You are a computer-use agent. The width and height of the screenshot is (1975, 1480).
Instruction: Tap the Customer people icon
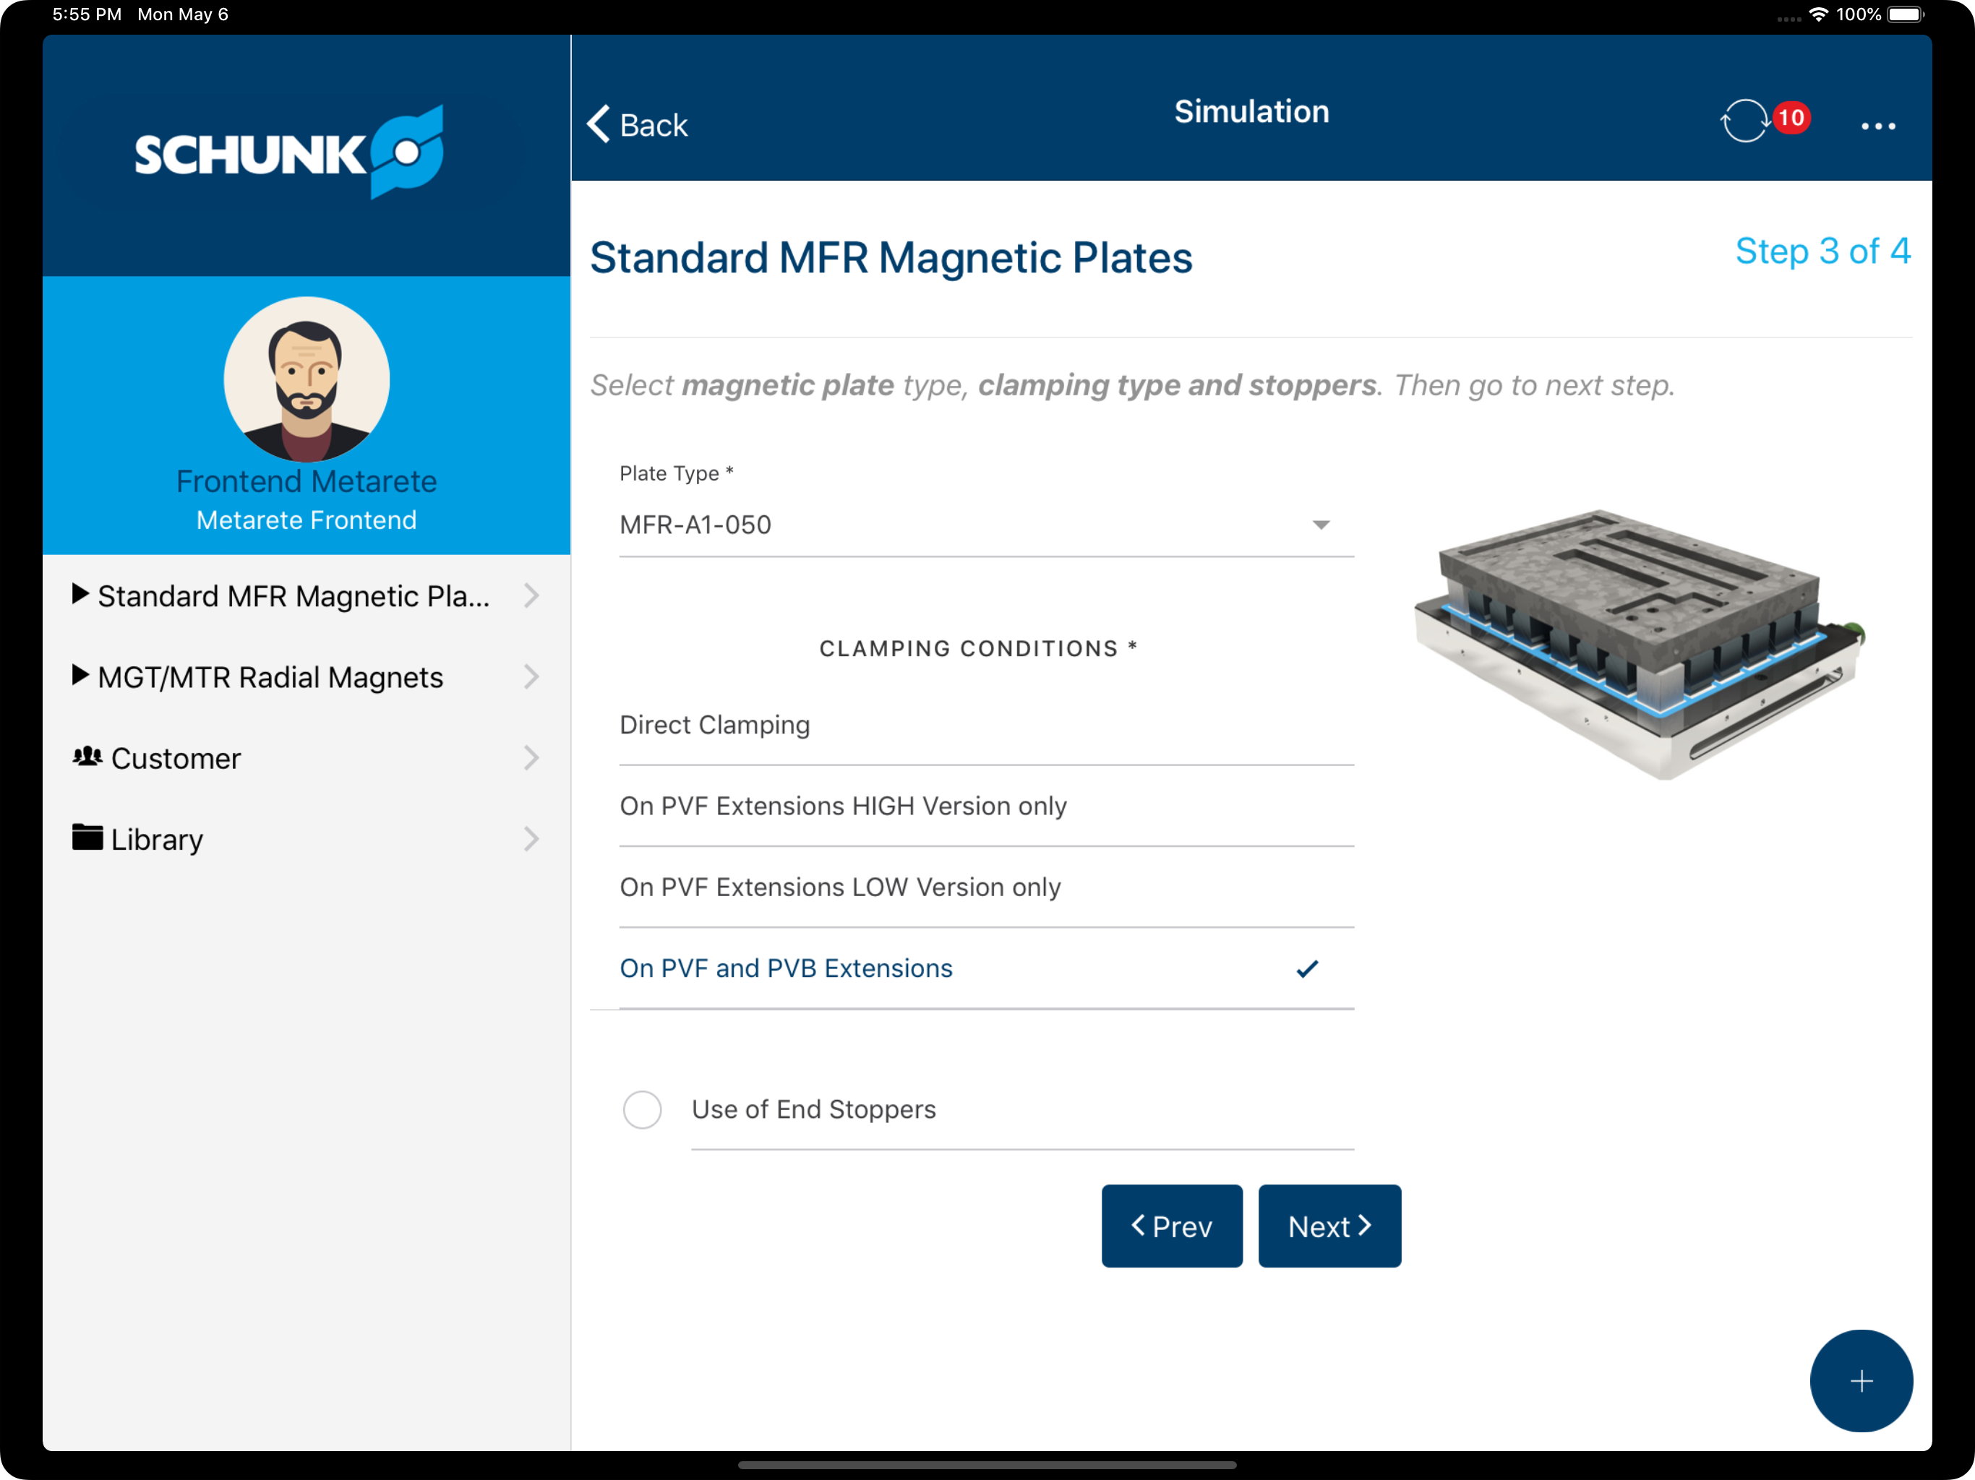(87, 757)
